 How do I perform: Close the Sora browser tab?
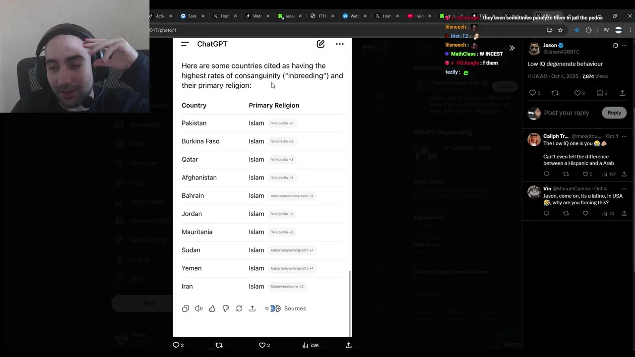click(x=203, y=16)
